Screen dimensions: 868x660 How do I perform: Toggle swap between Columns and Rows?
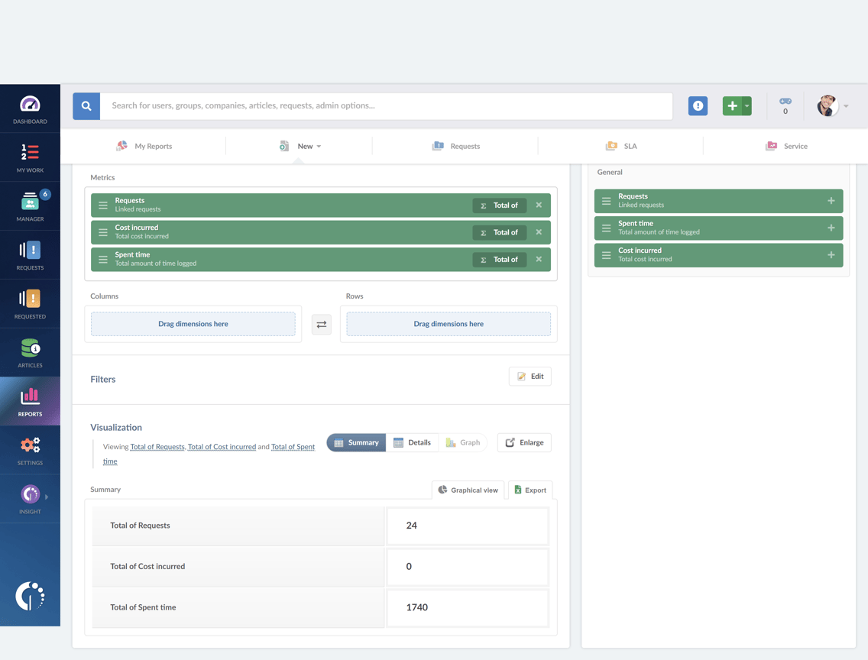coord(321,324)
